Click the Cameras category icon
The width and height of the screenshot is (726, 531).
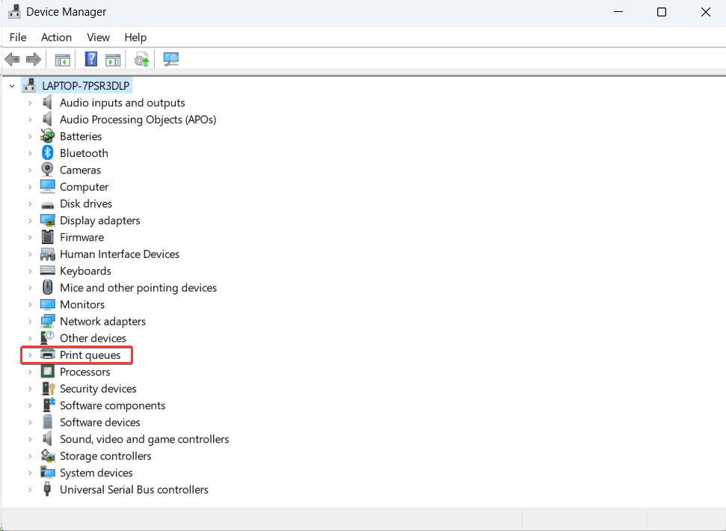coord(48,170)
